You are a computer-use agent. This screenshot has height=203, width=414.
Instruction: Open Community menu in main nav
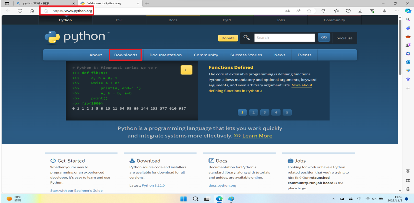click(206, 55)
